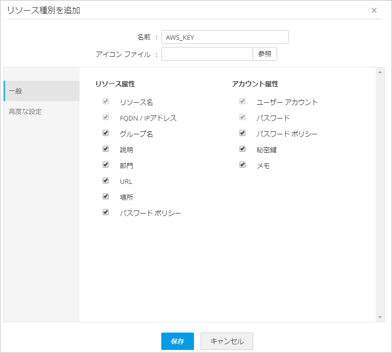Click the 名前 text field

point(225,37)
